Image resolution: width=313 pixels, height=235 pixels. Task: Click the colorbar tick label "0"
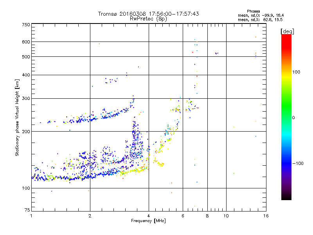click(x=293, y=118)
